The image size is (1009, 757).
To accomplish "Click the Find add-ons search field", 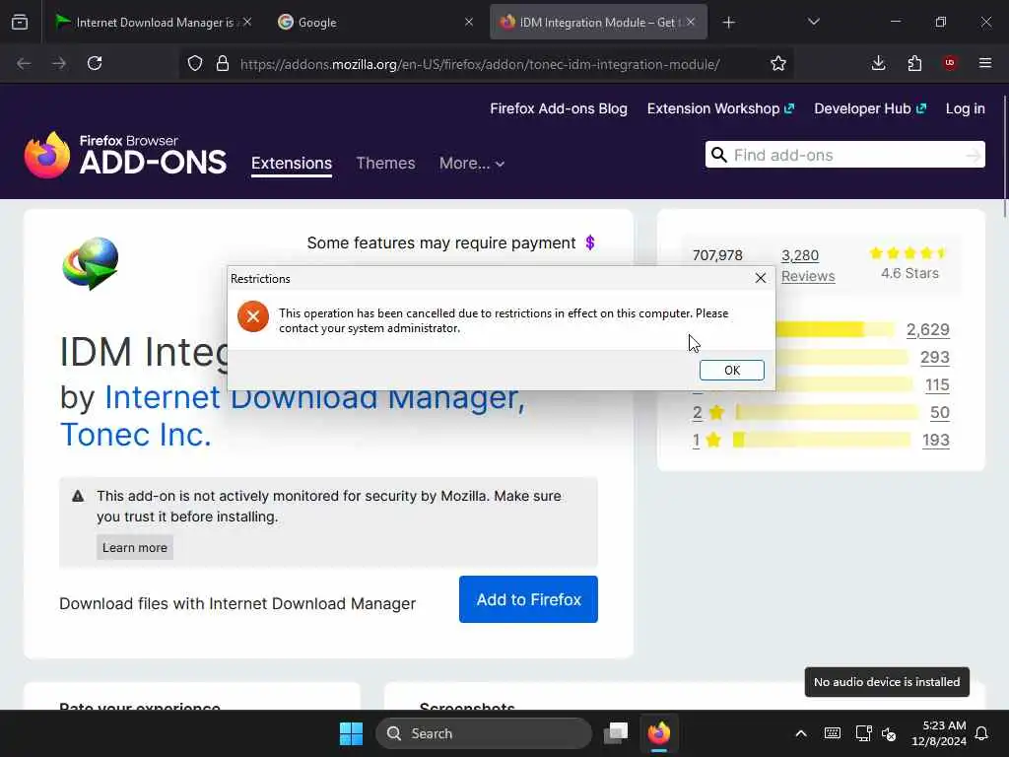I will pos(844,155).
